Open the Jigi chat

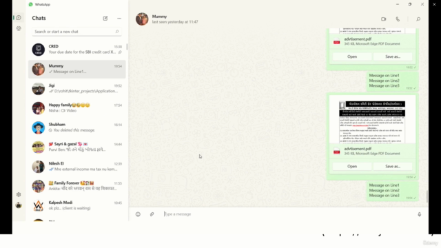coord(76,89)
